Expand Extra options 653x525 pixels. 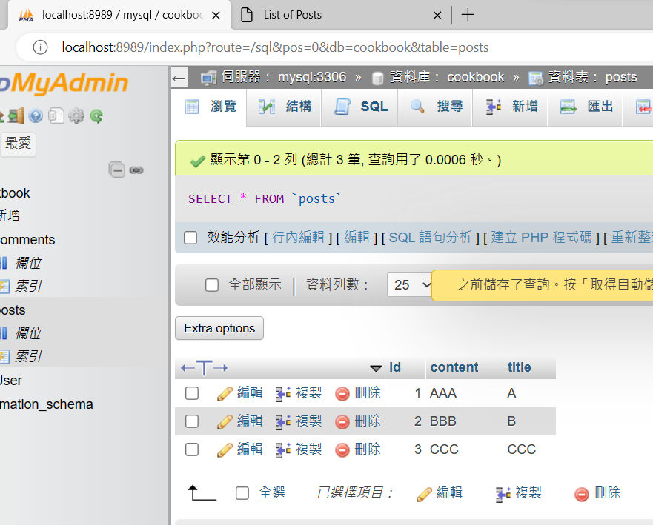tap(219, 328)
